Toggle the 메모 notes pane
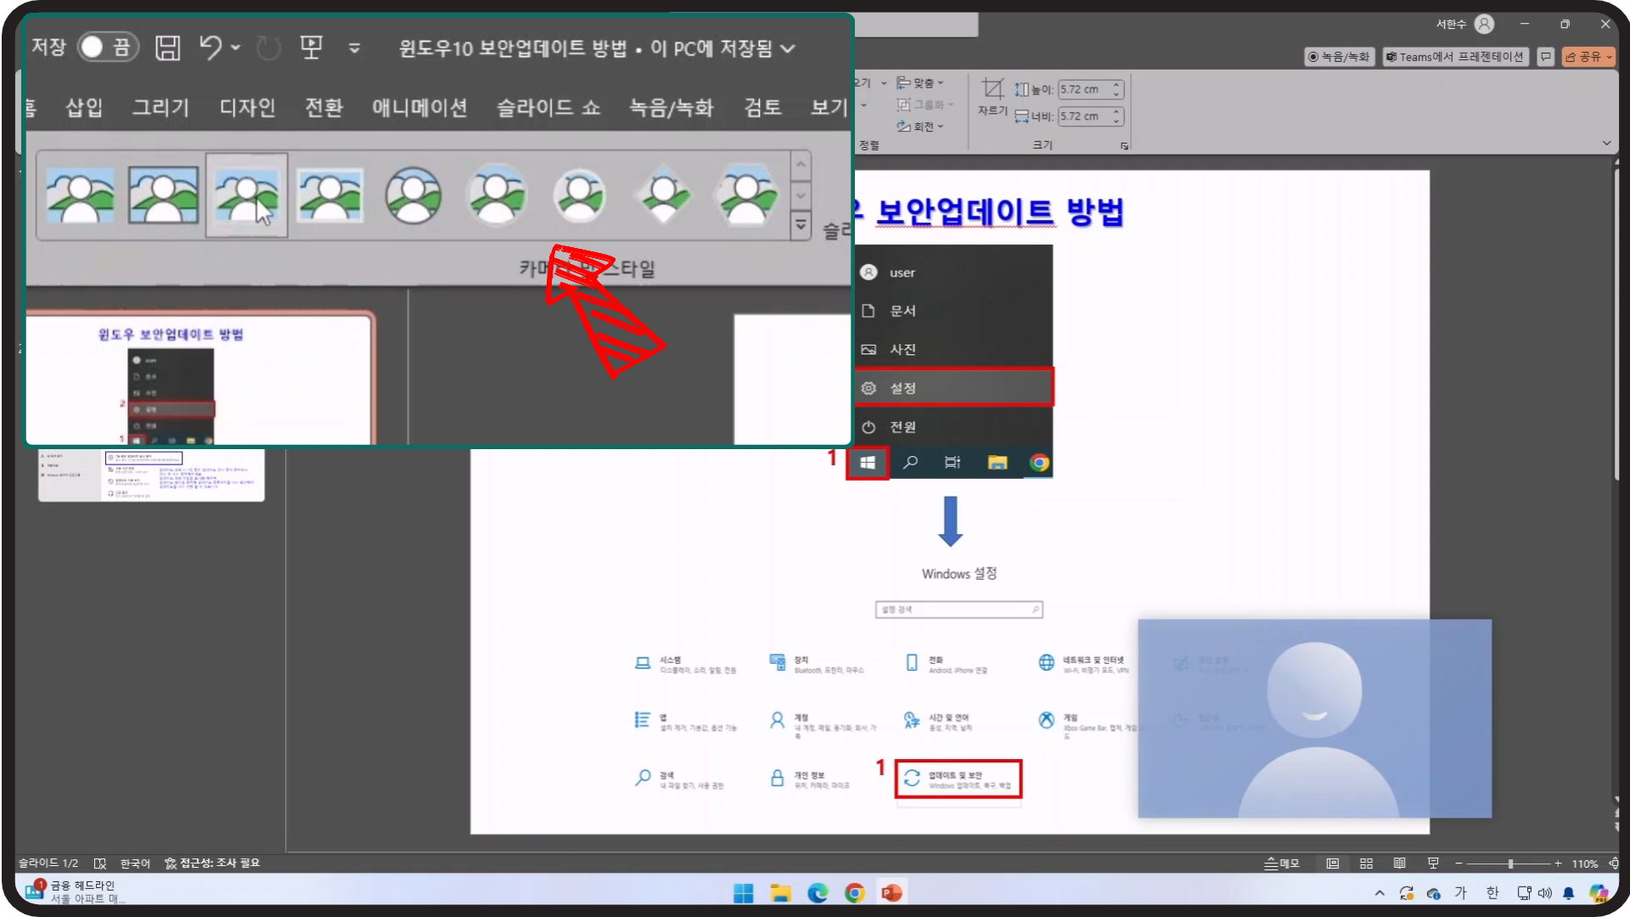 coord(1282,864)
